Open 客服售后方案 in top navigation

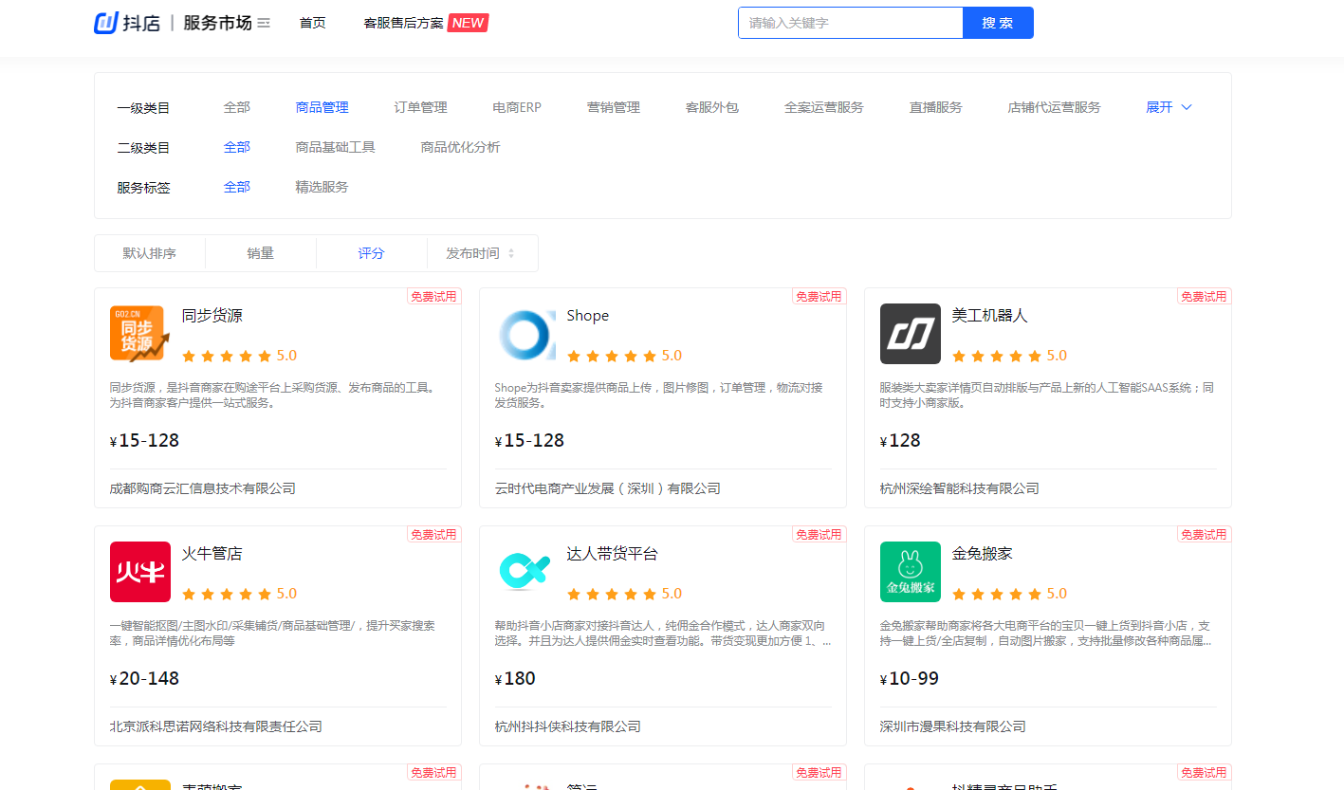404,23
